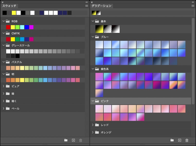Collapse the パステル swatch group

coord(4,62)
